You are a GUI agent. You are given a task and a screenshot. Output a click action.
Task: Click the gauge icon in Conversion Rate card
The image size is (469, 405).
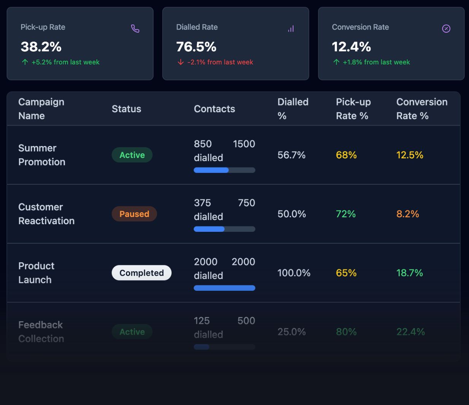(446, 29)
